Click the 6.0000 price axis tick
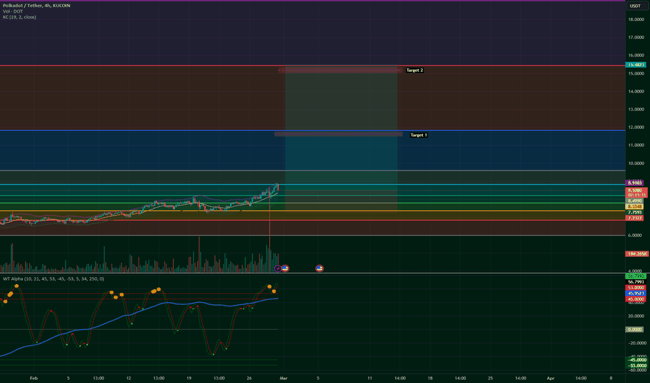This screenshot has height=383, width=650. [x=636, y=235]
